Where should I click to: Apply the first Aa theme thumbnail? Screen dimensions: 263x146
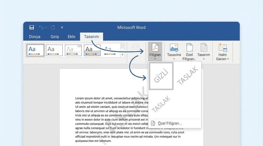point(35,50)
